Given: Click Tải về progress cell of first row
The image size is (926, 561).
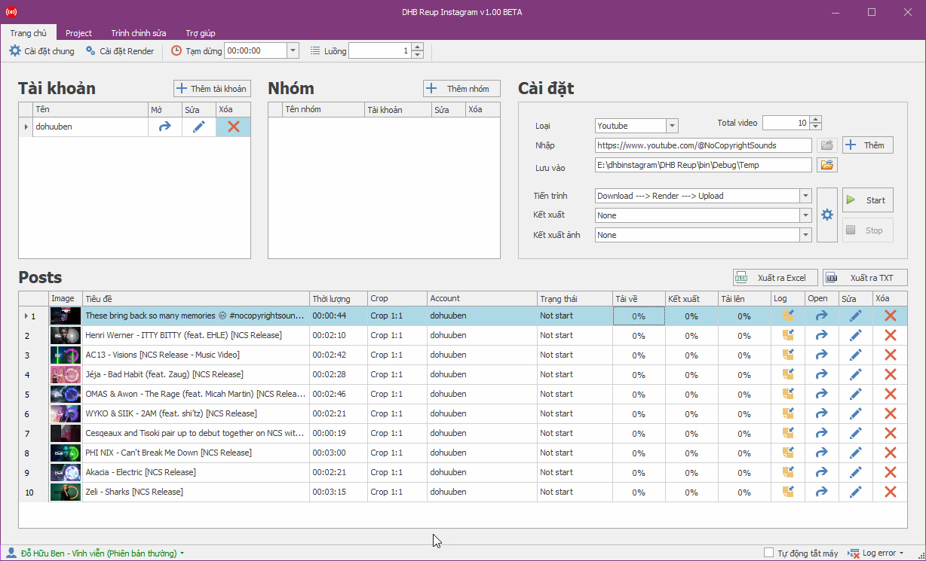Looking at the screenshot, I should (x=639, y=316).
